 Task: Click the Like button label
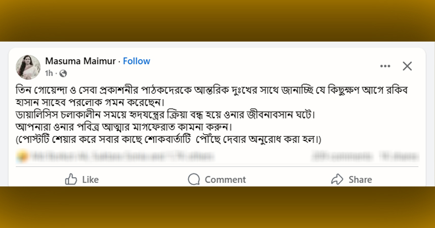(x=90, y=179)
